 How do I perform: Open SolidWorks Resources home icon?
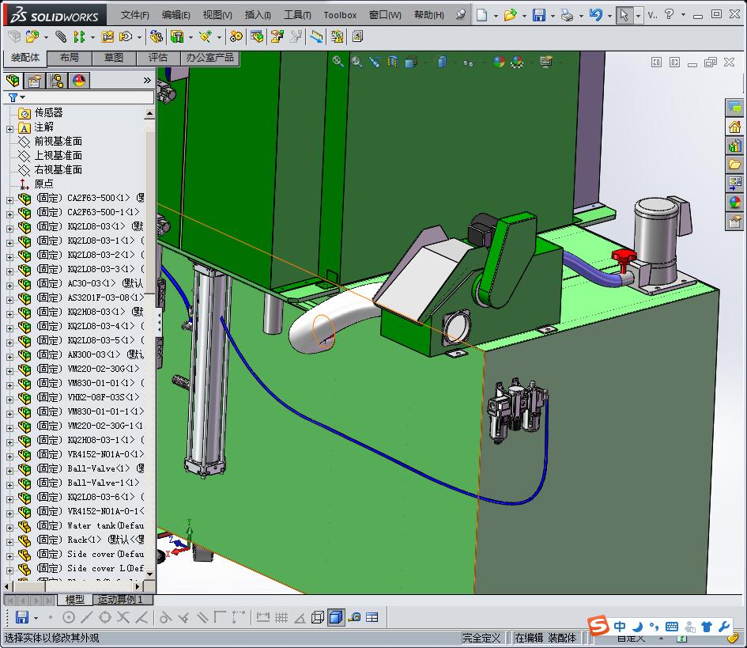click(x=734, y=127)
